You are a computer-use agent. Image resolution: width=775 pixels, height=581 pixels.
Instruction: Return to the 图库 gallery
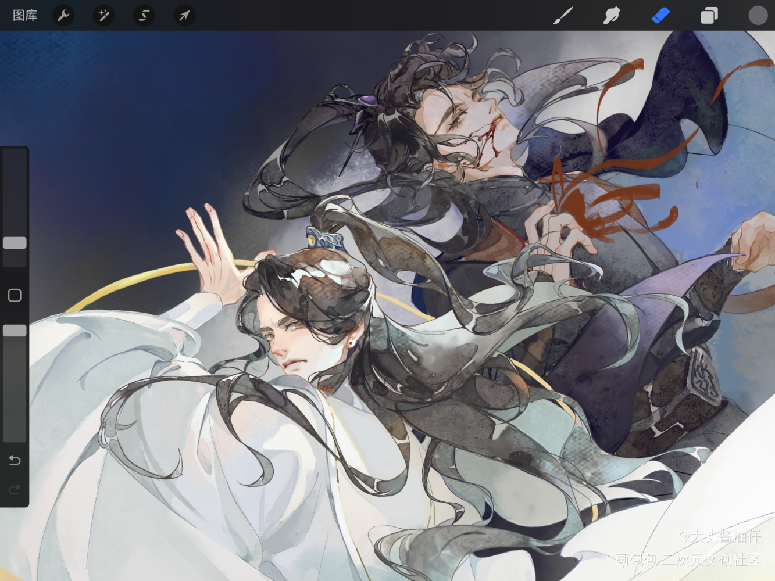coord(25,16)
